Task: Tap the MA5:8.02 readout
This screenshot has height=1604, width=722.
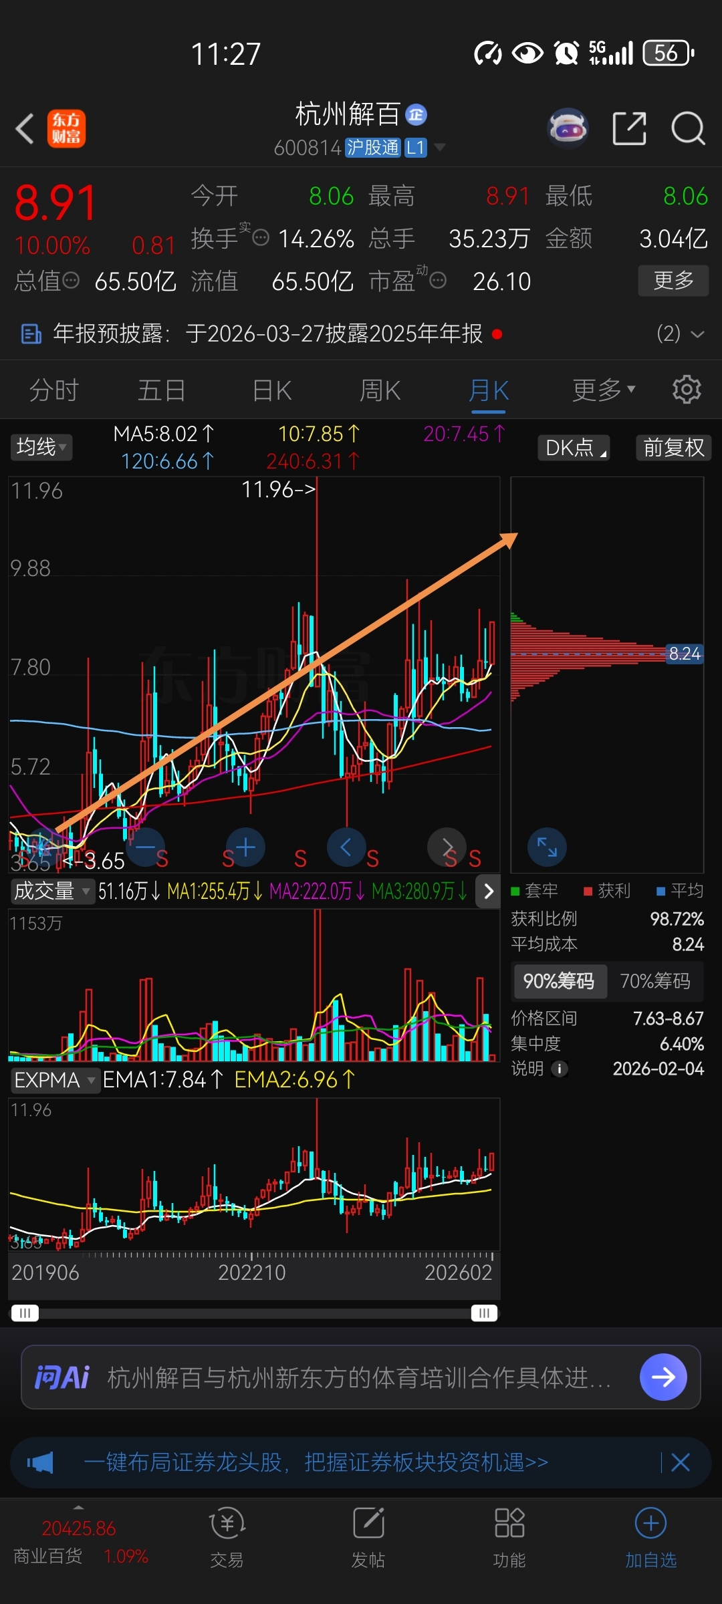Action: point(164,434)
